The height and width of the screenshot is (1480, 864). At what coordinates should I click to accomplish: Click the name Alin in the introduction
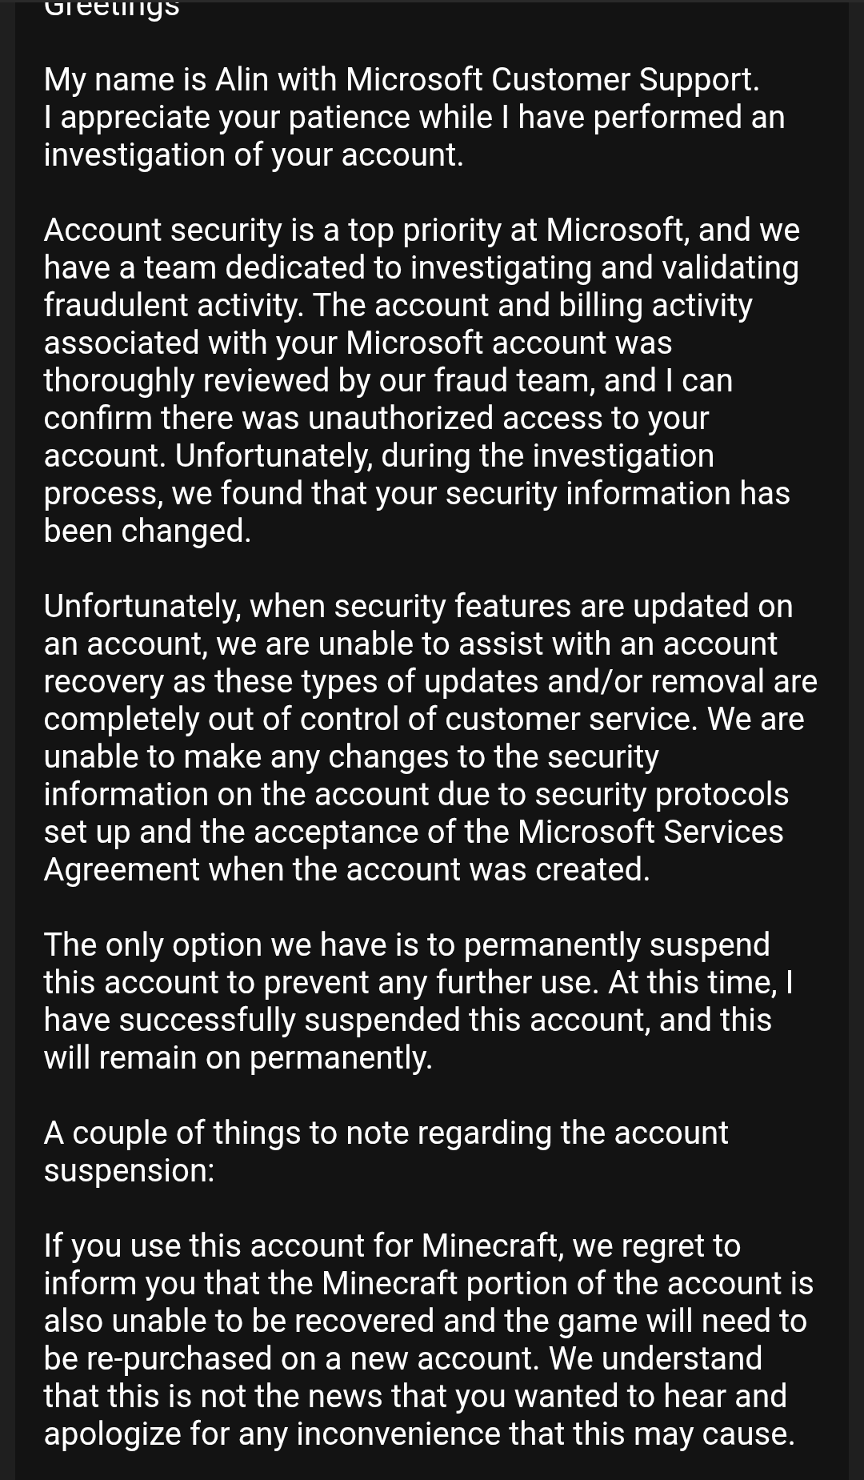pyautogui.click(x=237, y=79)
